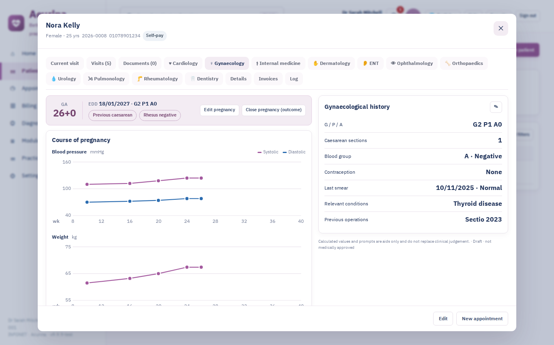
Task: View the Log tab
Action: click(x=294, y=79)
